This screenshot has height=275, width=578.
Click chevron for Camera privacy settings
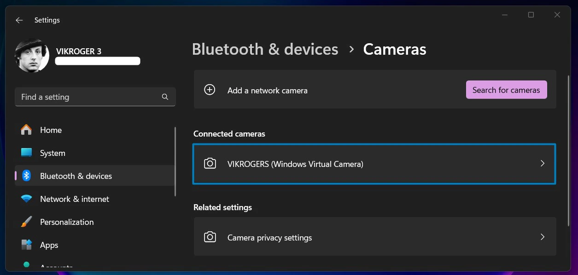[543, 237]
